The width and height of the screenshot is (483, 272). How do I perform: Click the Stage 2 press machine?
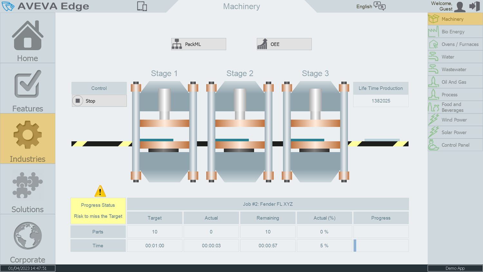(x=240, y=132)
